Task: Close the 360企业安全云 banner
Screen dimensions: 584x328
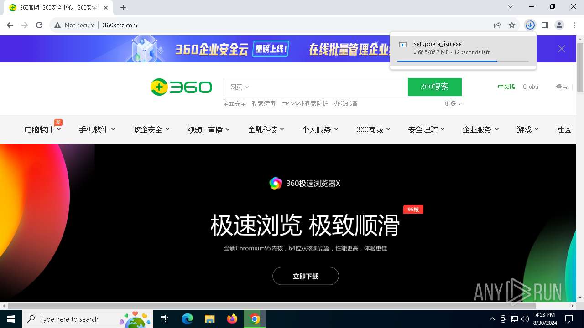Action: (x=562, y=49)
